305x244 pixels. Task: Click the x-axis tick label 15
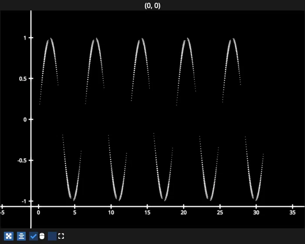(147, 213)
